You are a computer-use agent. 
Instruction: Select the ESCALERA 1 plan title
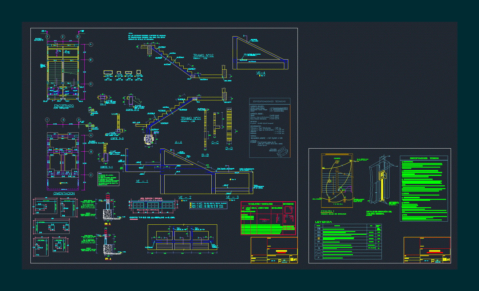(327, 211)
